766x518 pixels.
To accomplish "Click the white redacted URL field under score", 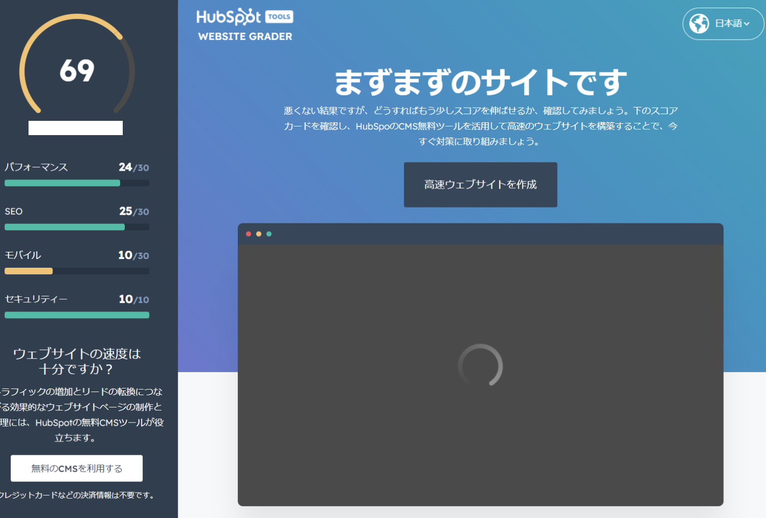I will point(75,128).
